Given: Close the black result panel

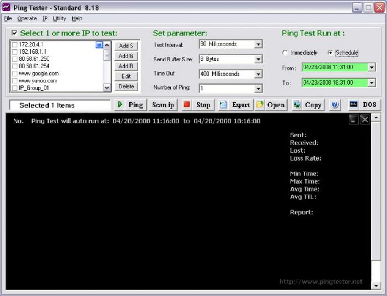Looking at the screenshot, I should 365,120.
